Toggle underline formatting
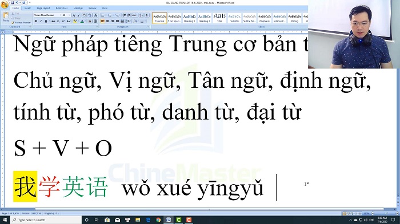 (46, 21)
